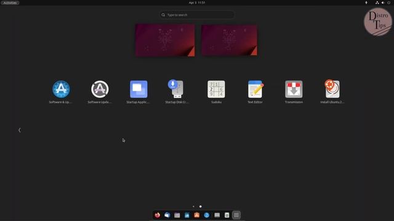Open the power menu icon

pos(388,2)
